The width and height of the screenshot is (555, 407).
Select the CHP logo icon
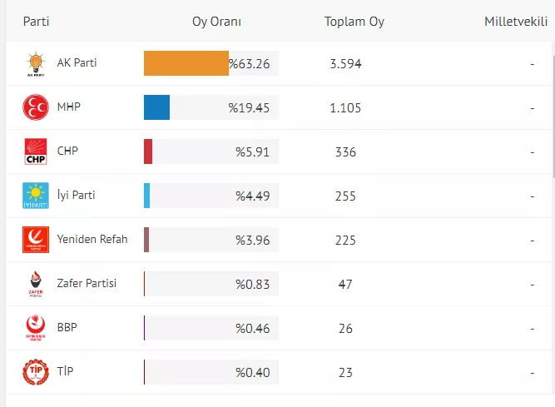[35, 152]
